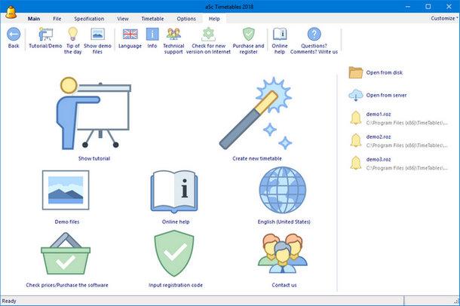Click the Open from disk folder icon
This screenshot has height=306, width=460.
point(356,72)
